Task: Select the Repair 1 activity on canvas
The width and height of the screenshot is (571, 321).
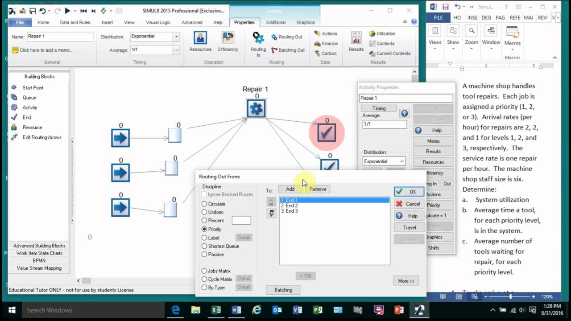Action: click(x=256, y=108)
